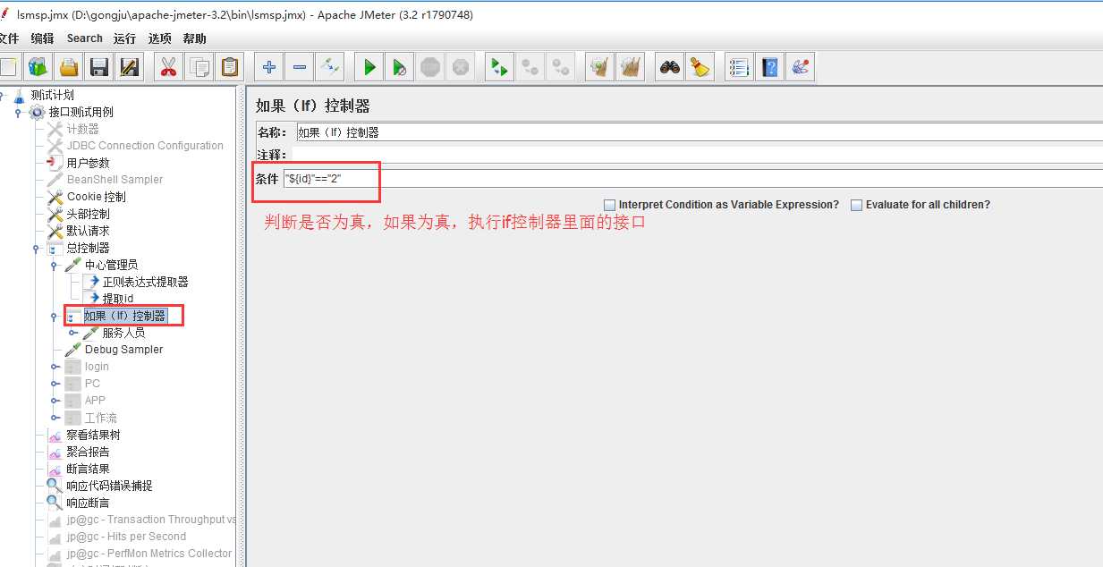Open the Function Helper list icon
1103x567 pixels.
coord(738,67)
